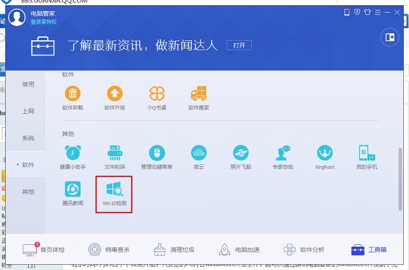The width and height of the screenshot is (409, 270).
Task: Open the 软件搬家 software mover
Action: 199,94
